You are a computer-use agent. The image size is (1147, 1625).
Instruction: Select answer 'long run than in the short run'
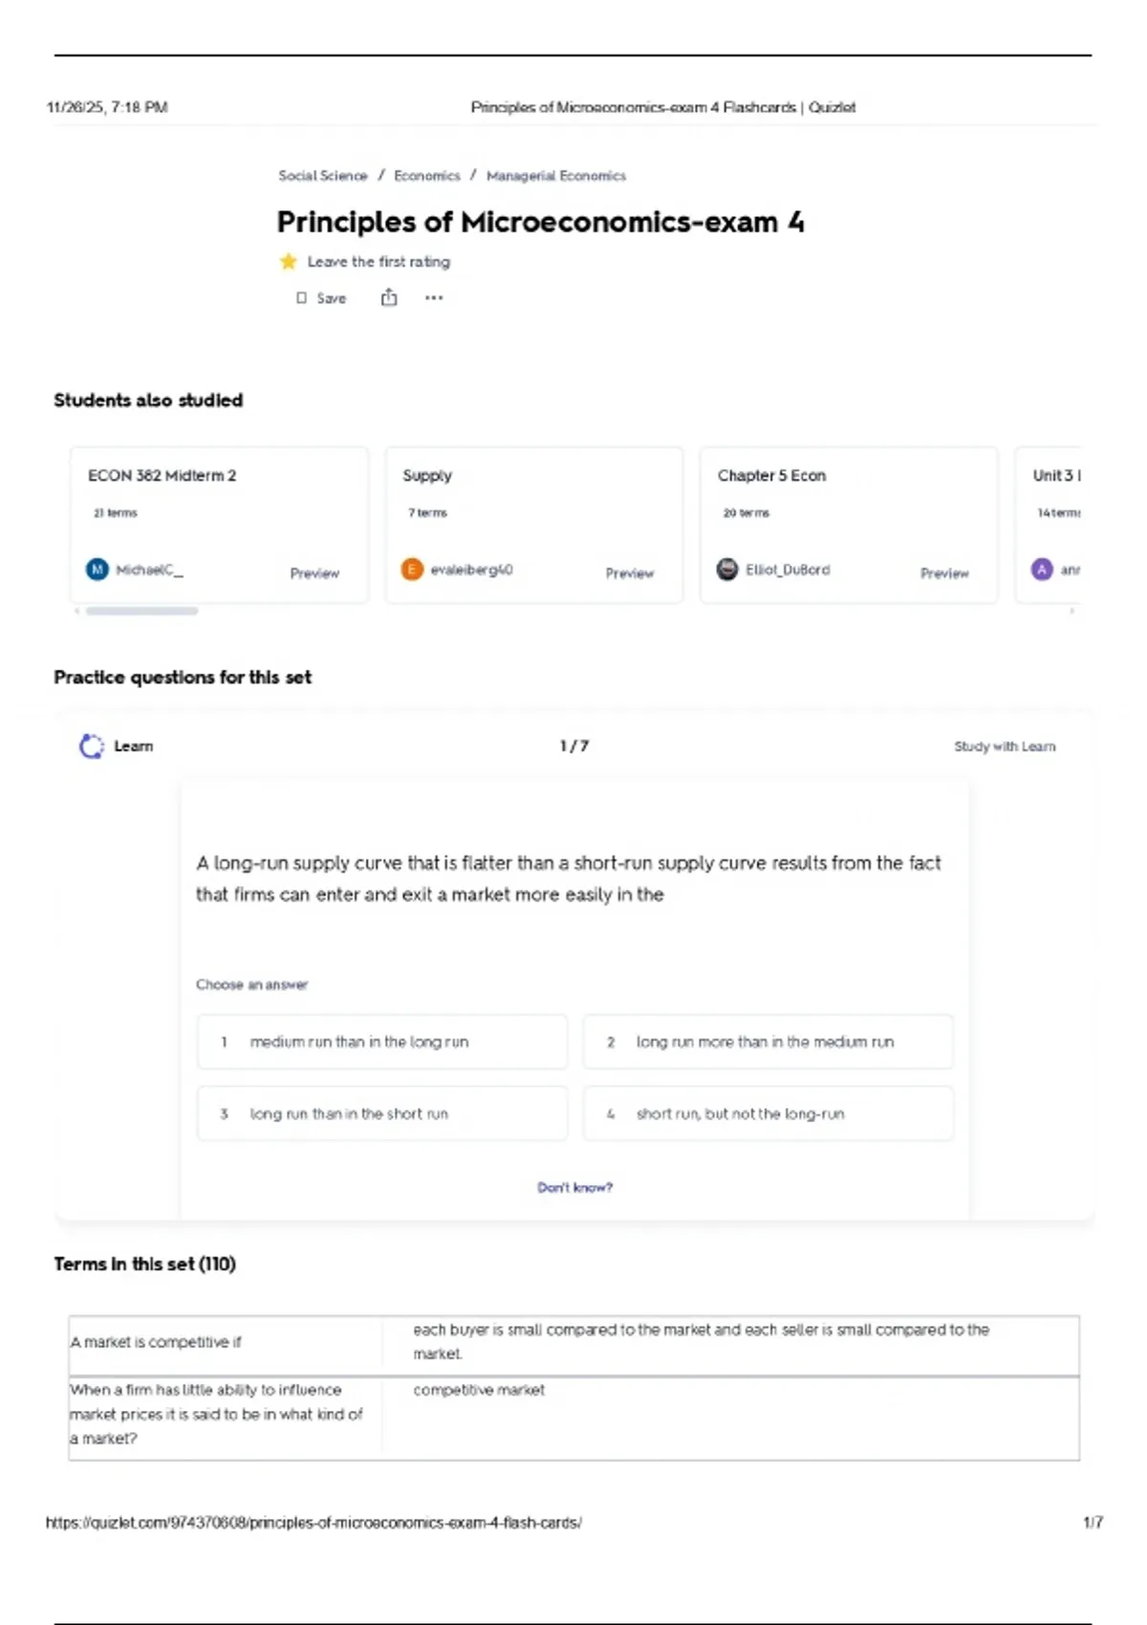(382, 1114)
